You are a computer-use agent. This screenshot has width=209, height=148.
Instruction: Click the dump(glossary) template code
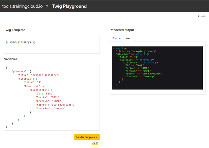[20, 42]
